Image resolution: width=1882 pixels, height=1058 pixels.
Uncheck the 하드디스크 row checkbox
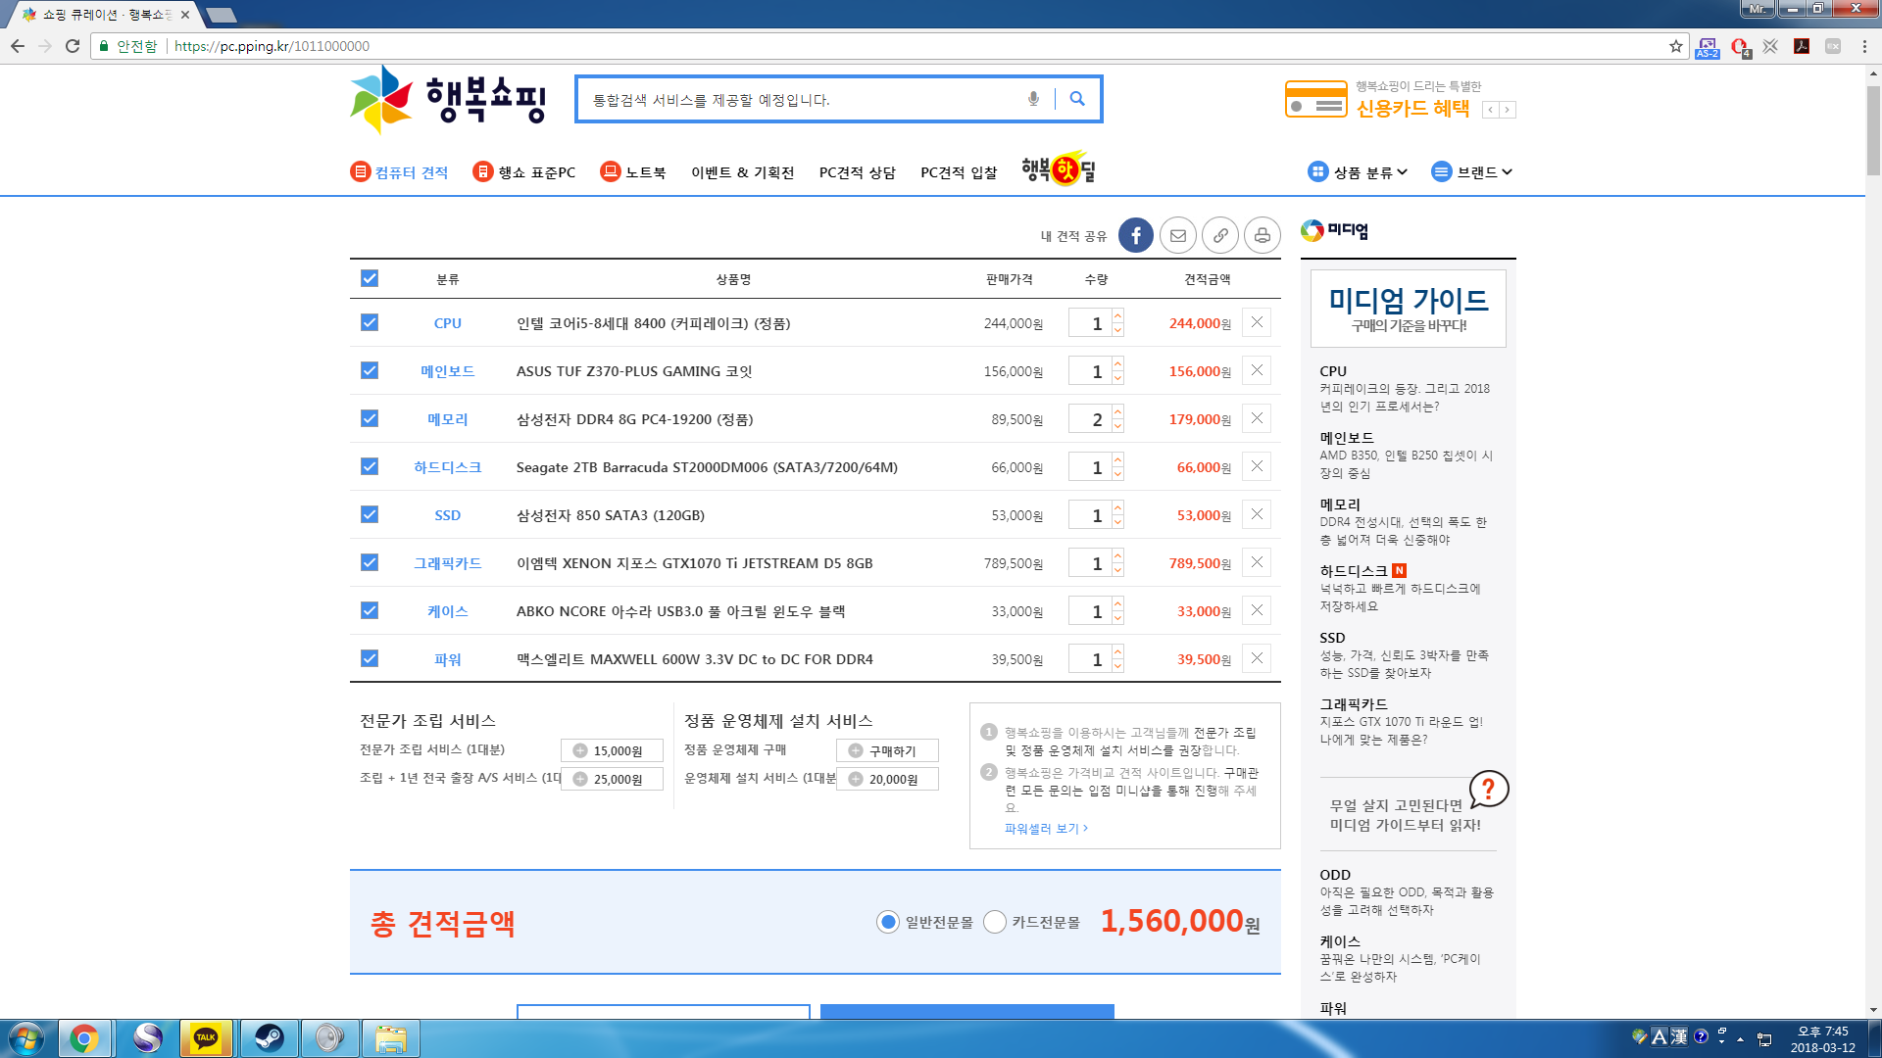tap(370, 466)
